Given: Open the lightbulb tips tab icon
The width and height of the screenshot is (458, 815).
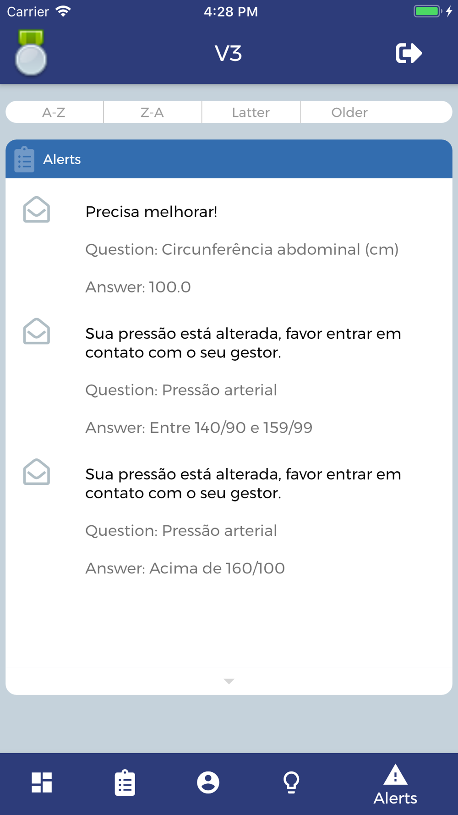Looking at the screenshot, I should click(x=291, y=782).
